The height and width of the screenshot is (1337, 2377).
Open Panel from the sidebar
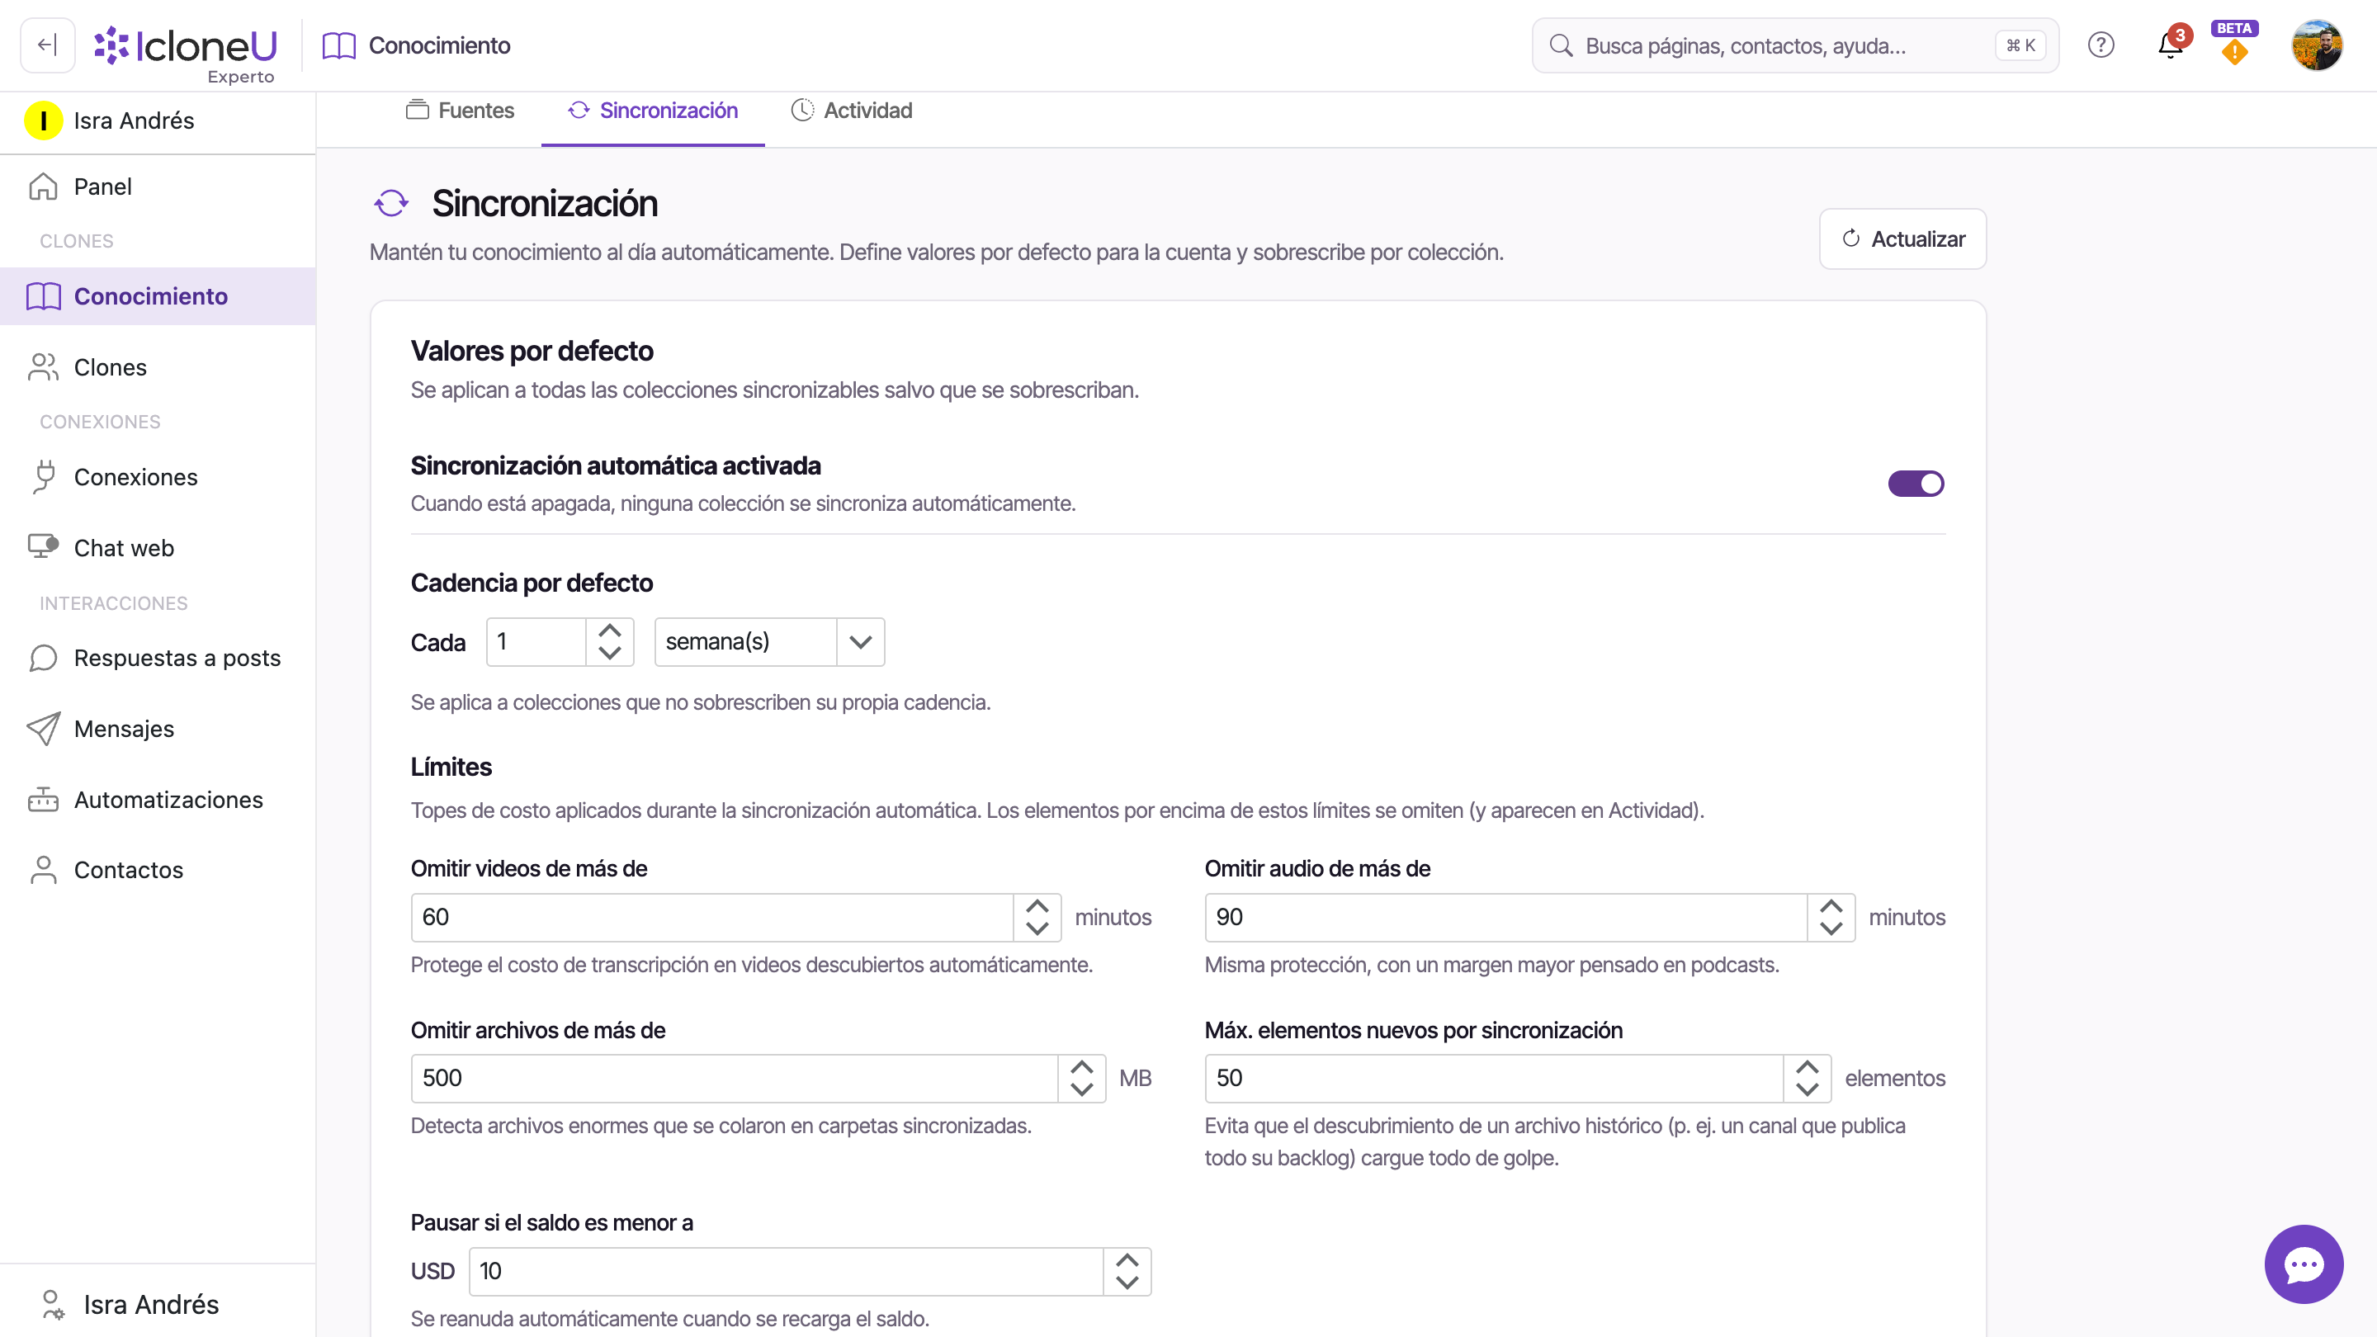coord(158,187)
